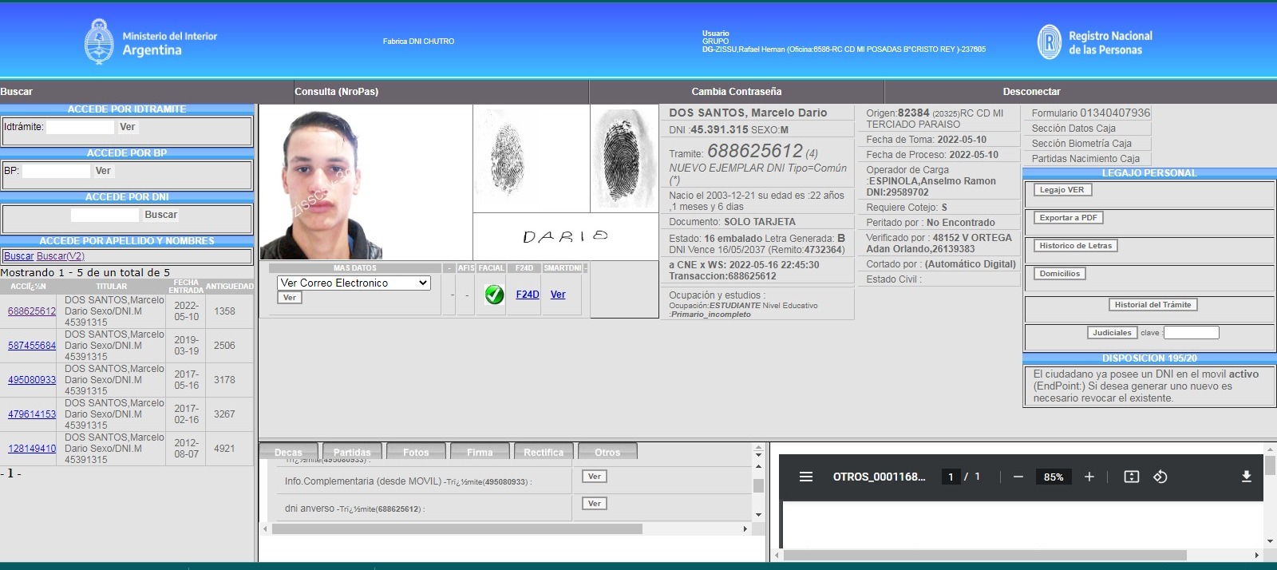Switch to the Fotos tab

(x=416, y=452)
